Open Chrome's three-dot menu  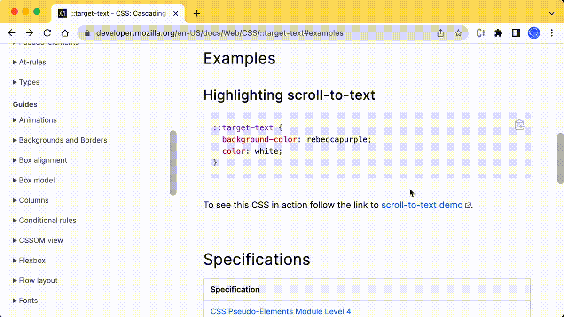point(552,33)
